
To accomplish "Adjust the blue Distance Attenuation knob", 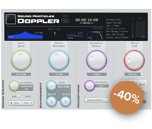I will (x=59, y=60).
